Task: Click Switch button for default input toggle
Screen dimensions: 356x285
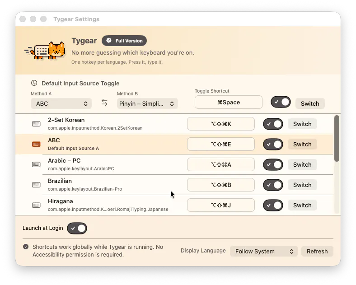Action: click(x=310, y=104)
